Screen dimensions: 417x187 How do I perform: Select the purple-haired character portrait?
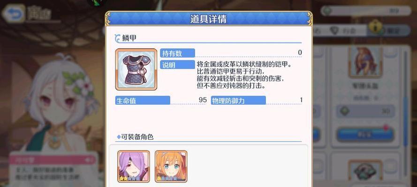pos(134,166)
